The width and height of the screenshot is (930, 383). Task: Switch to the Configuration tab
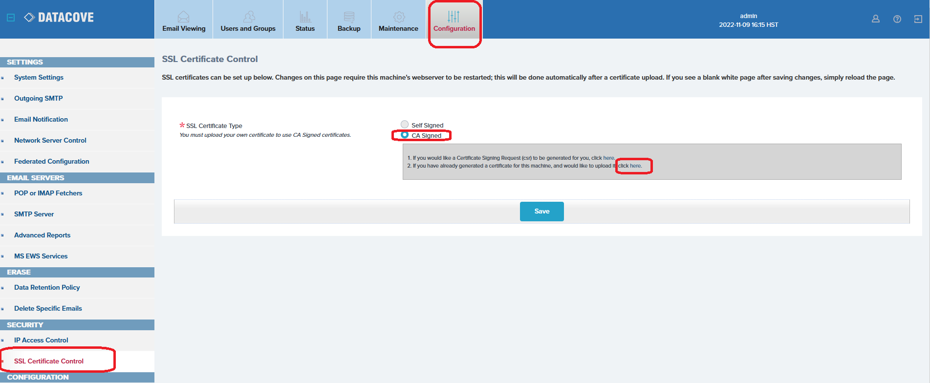(454, 22)
